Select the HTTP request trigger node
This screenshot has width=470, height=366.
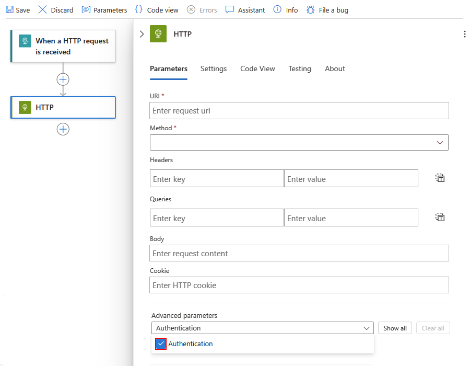pyautogui.click(x=63, y=47)
